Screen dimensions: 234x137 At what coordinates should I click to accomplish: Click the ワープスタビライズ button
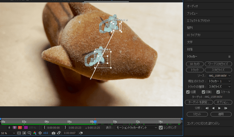(x=218, y=64)
